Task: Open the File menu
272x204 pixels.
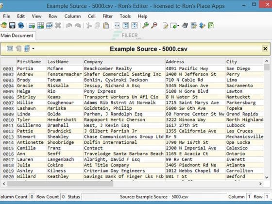Action: (6, 16)
